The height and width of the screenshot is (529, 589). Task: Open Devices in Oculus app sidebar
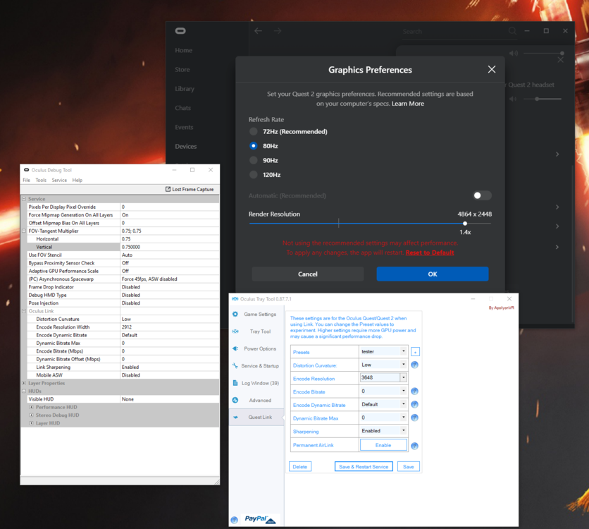pos(186,146)
